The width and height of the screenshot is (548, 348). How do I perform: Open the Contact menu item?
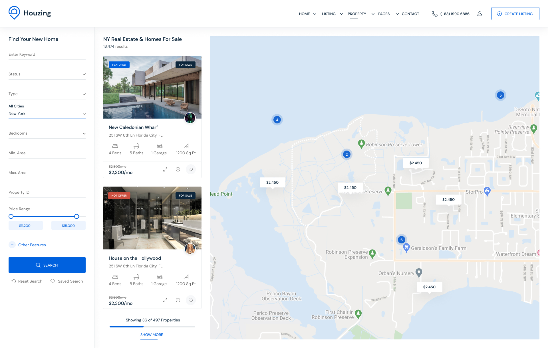(410, 14)
